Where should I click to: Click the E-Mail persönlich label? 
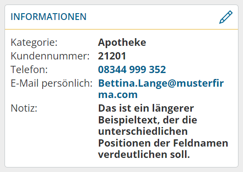[x=51, y=84]
